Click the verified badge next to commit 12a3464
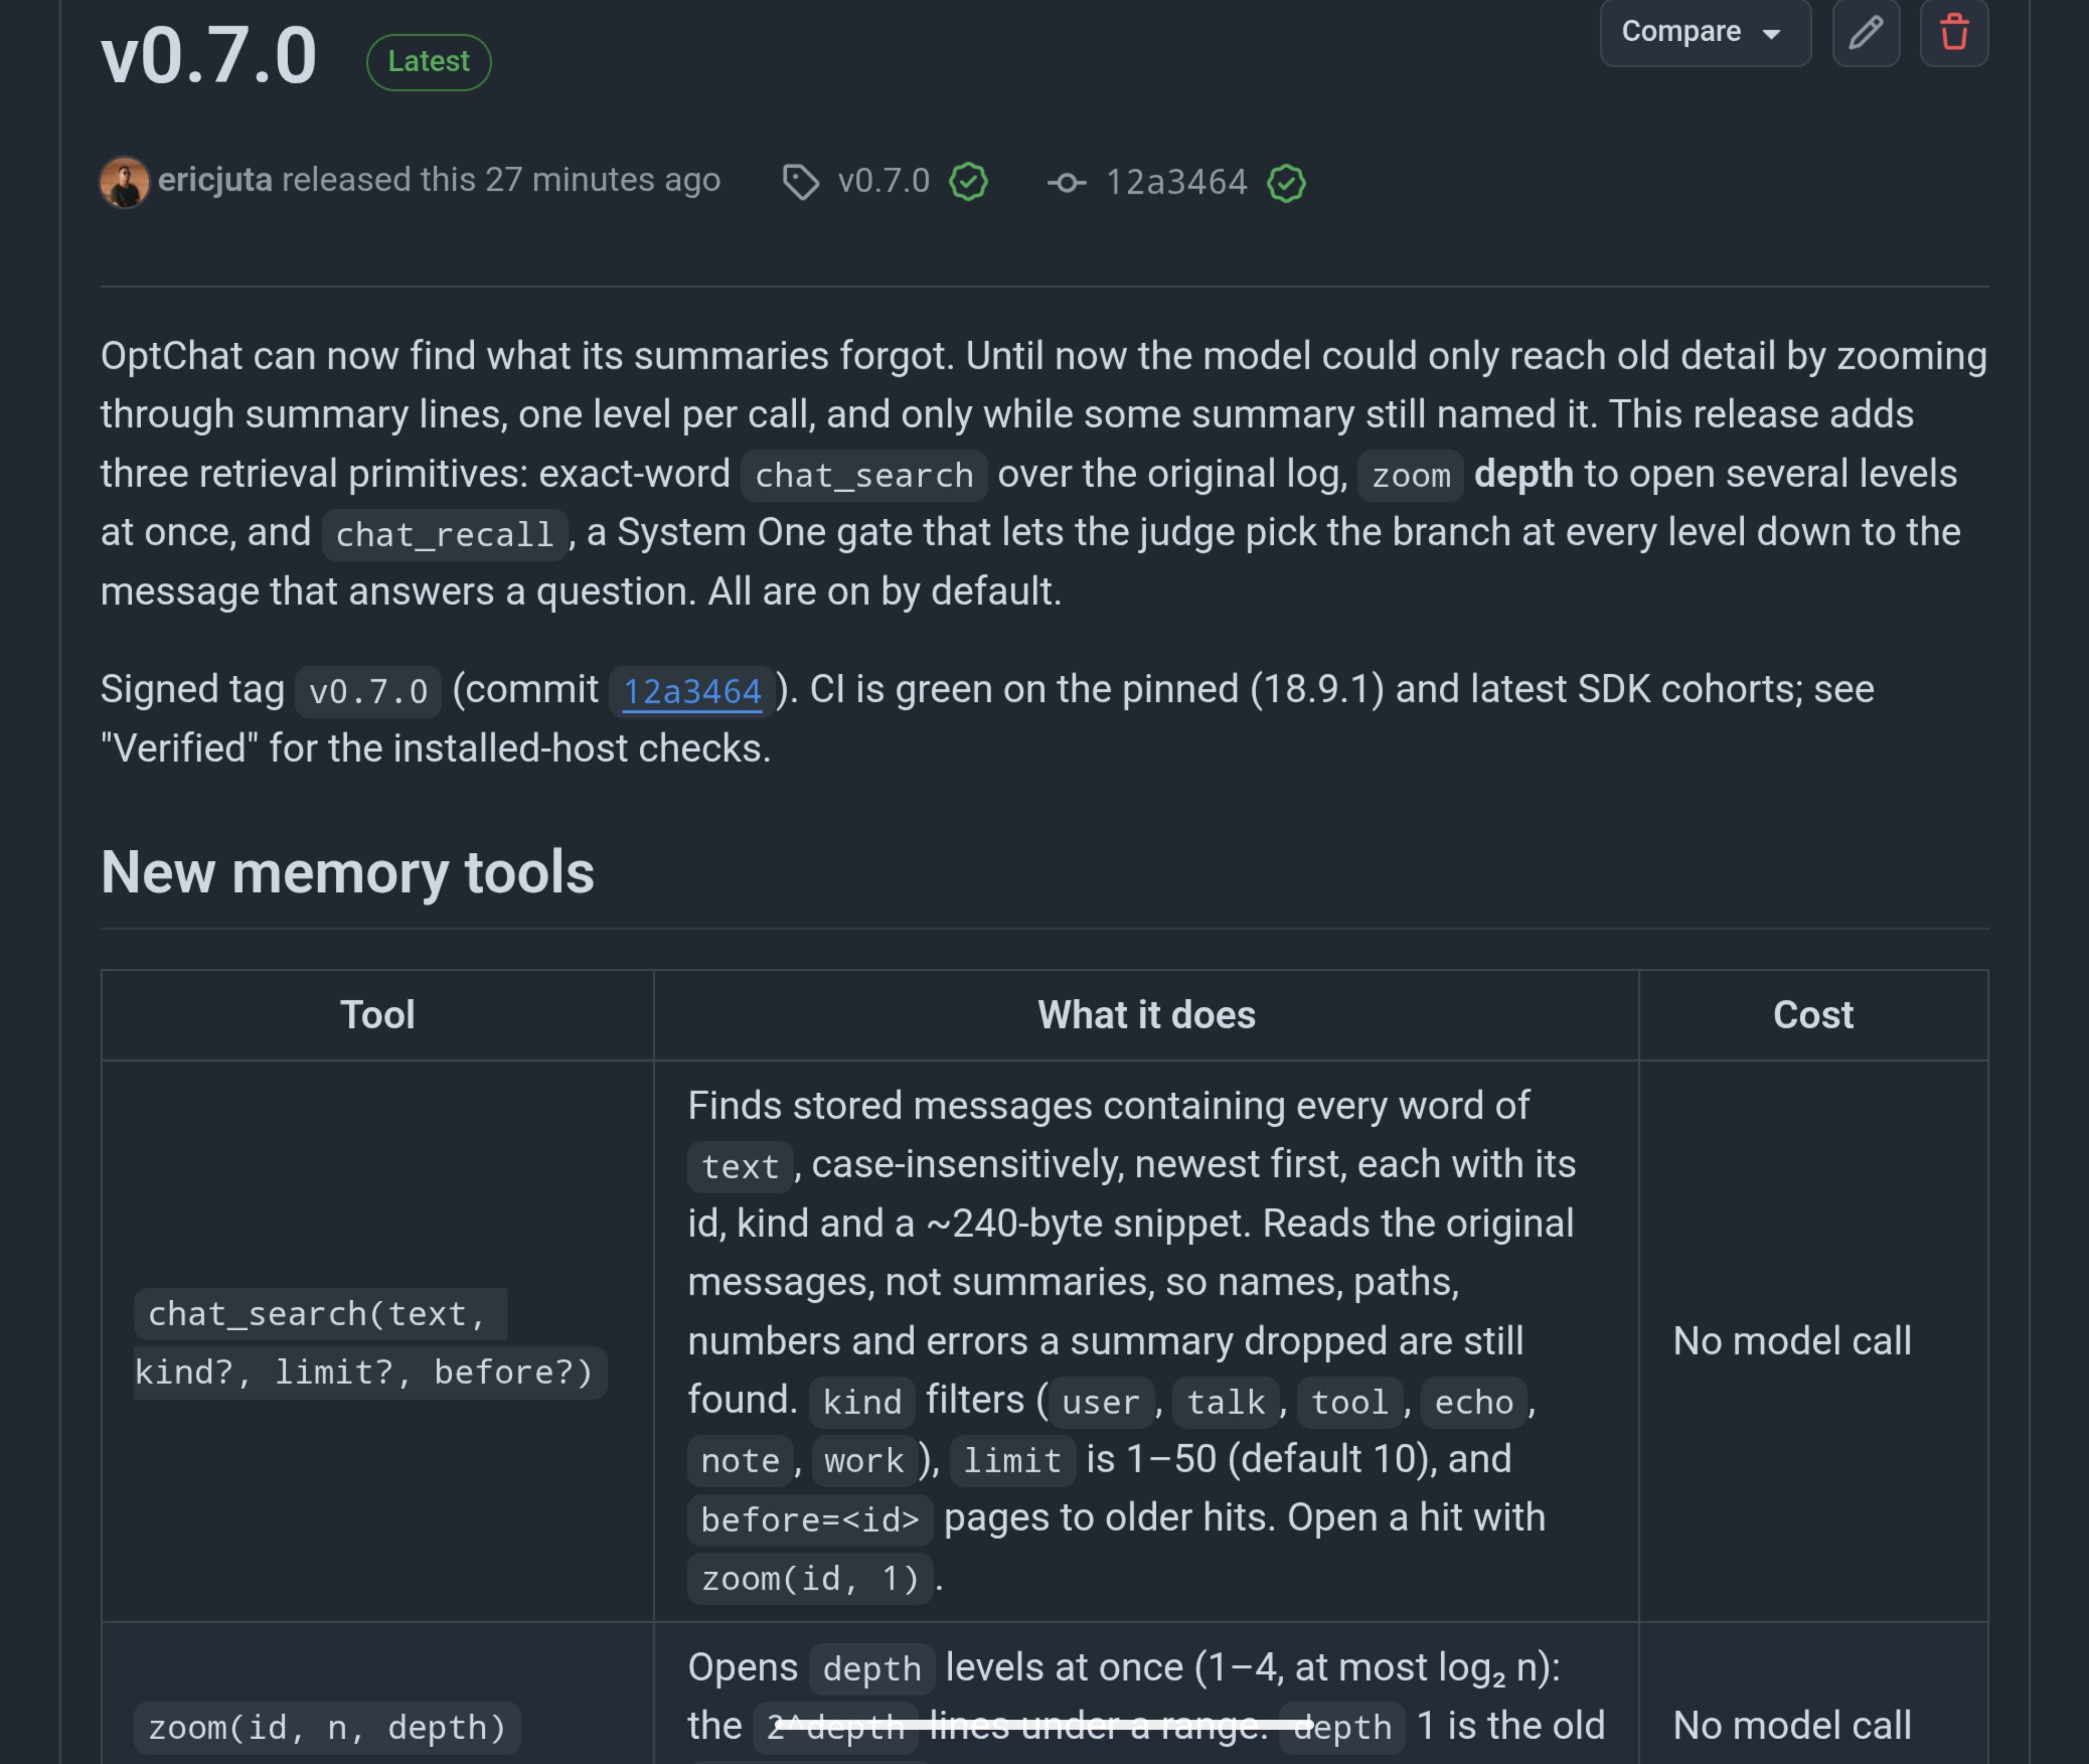 (x=1286, y=183)
